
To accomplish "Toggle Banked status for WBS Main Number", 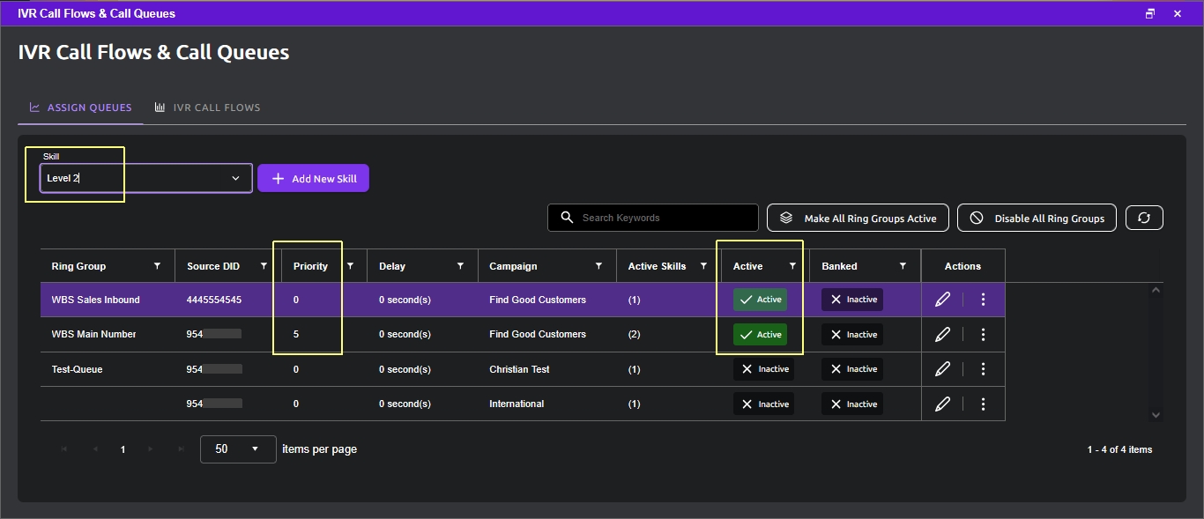I will (x=852, y=335).
